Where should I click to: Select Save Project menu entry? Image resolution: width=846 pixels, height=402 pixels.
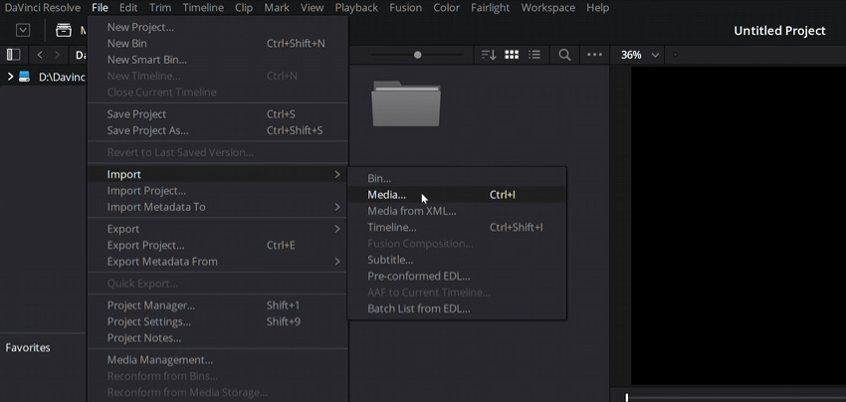coord(217,114)
